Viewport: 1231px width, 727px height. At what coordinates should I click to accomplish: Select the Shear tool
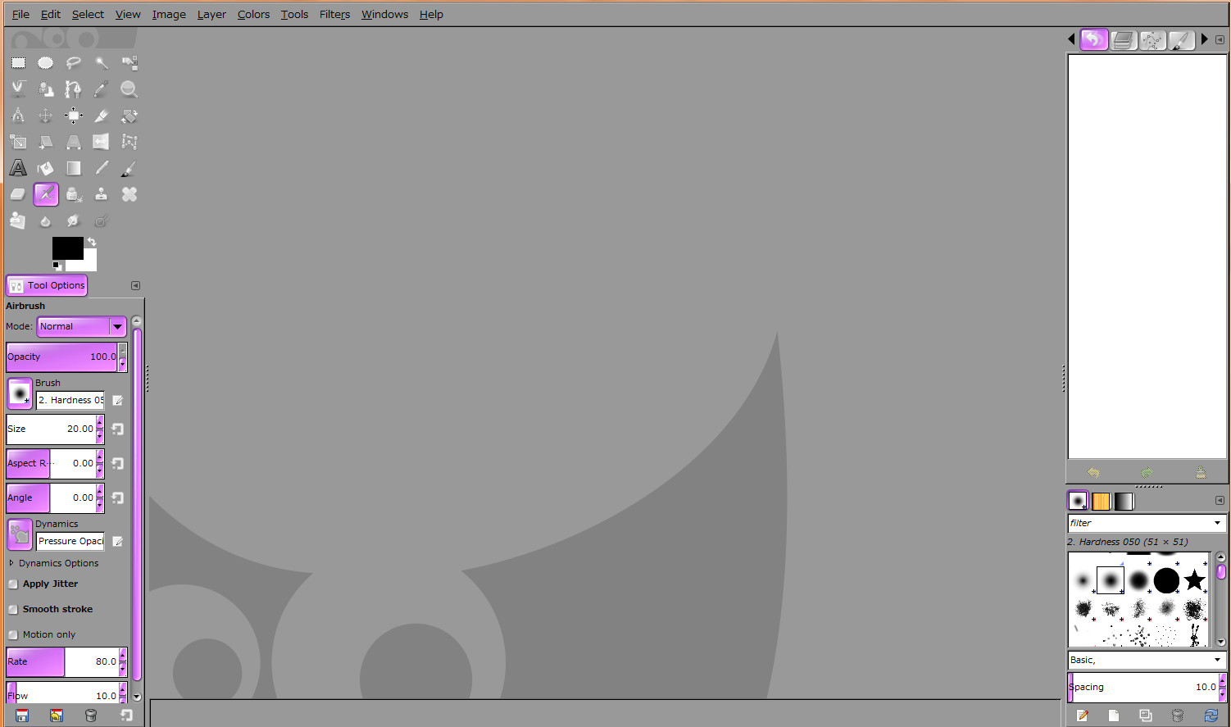point(46,142)
